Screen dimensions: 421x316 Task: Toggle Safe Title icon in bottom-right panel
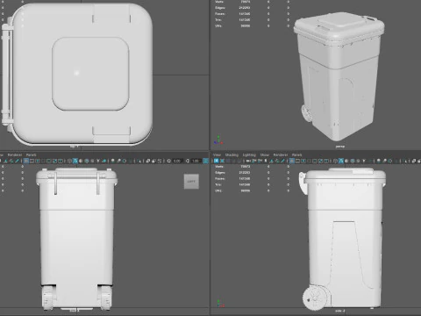pos(326,161)
